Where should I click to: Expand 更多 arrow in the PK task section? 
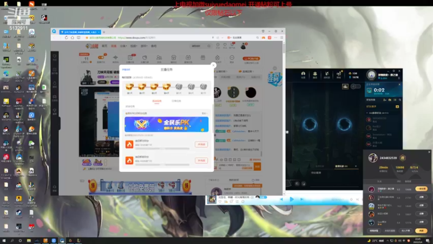(x=205, y=113)
